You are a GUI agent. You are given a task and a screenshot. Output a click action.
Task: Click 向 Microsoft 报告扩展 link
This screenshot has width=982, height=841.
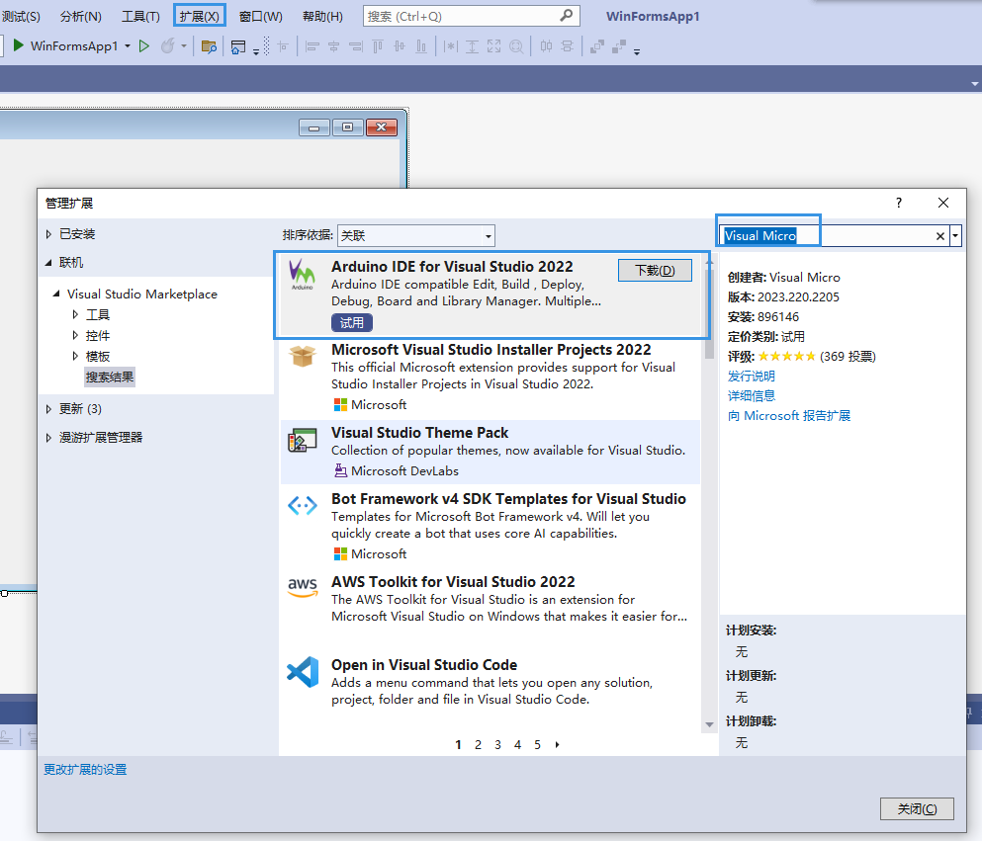[788, 415]
